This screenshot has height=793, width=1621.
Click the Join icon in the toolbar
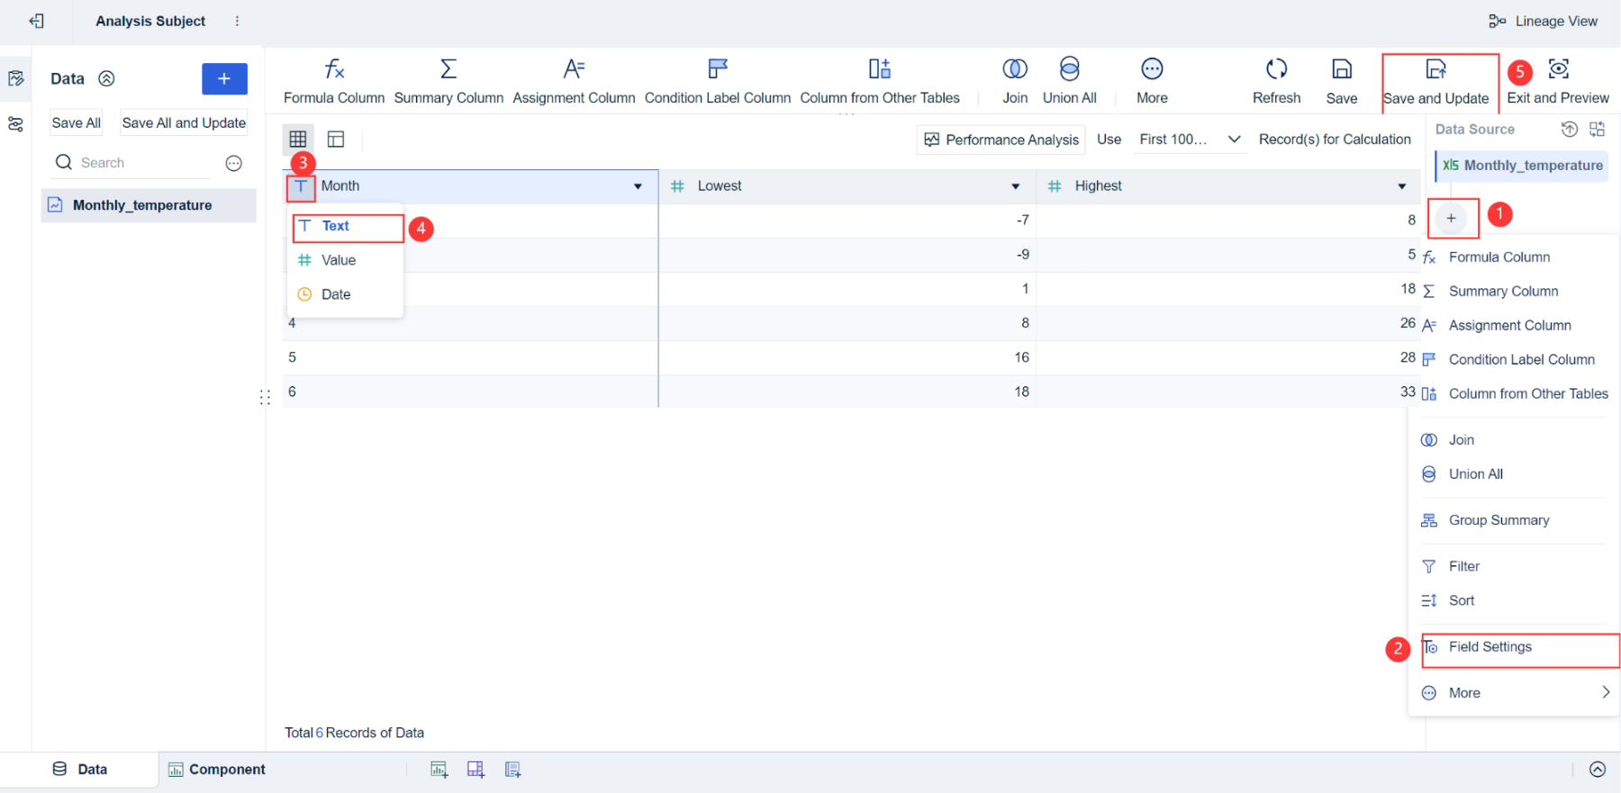[x=1015, y=69]
